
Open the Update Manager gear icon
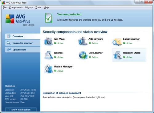pos(48,69)
